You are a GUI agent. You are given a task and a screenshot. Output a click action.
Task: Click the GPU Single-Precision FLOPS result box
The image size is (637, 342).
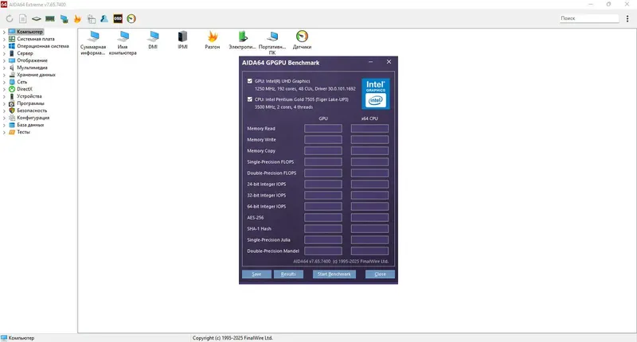323,162
